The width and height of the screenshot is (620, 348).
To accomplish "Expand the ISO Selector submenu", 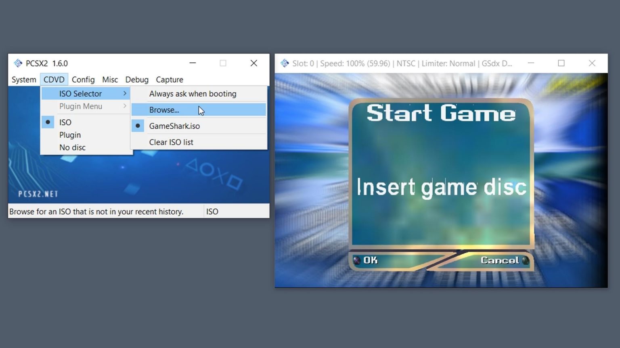I will (81, 93).
